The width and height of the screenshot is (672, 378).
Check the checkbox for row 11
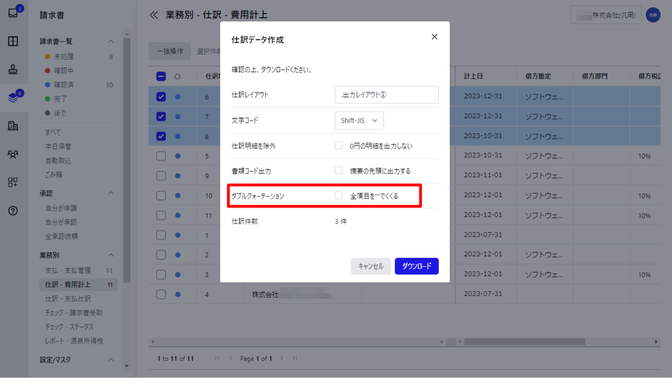[x=161, y=216]
